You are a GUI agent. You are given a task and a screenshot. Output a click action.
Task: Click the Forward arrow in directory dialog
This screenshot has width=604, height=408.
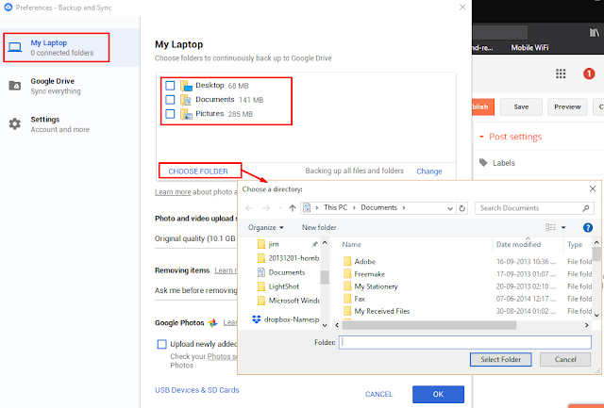pos(266,208)
